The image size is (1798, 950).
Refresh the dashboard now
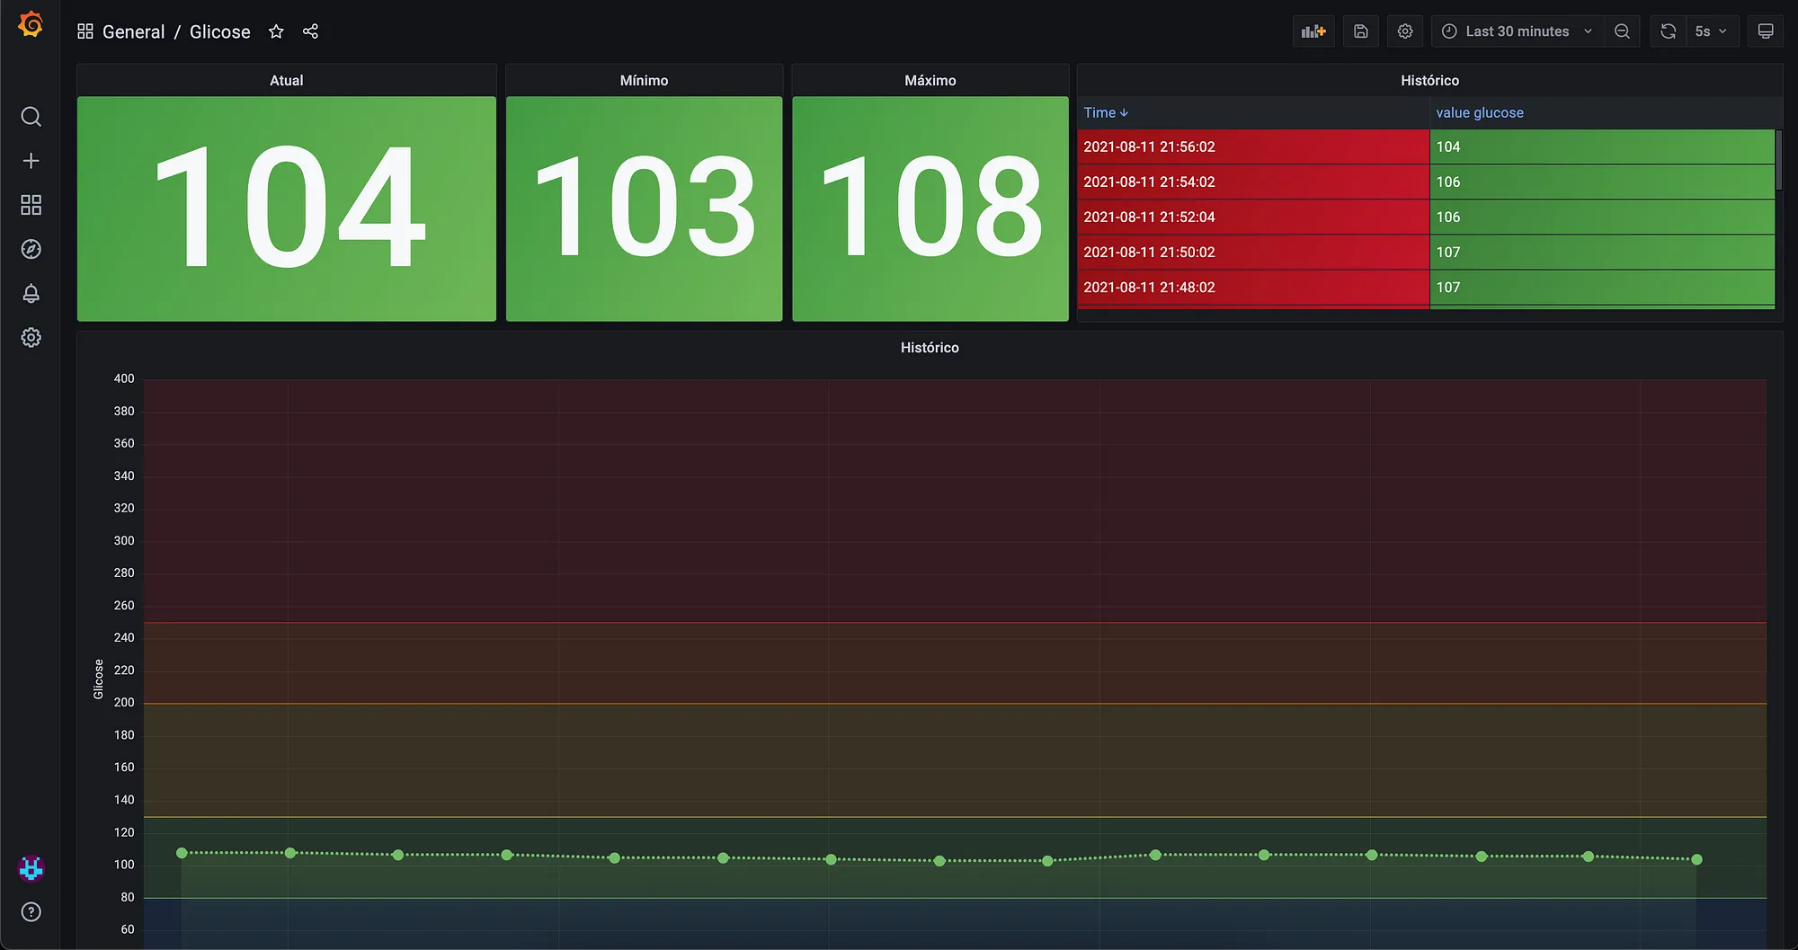1668,31
